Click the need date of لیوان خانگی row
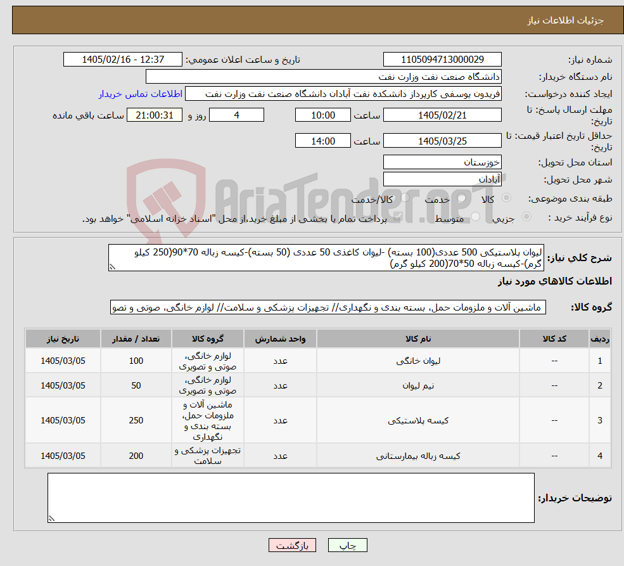Screen dimensions: 624x566 (x=63, y=361)
